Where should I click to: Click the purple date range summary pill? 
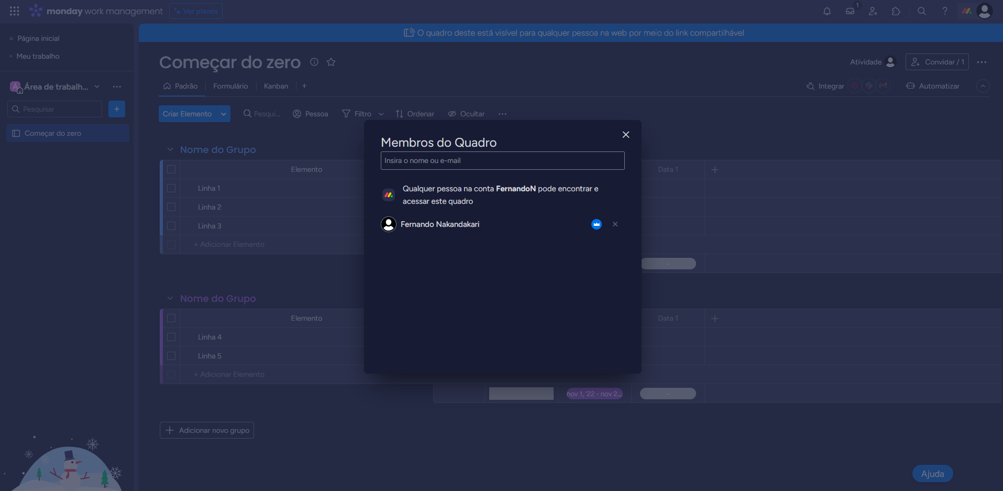(594, 394)
